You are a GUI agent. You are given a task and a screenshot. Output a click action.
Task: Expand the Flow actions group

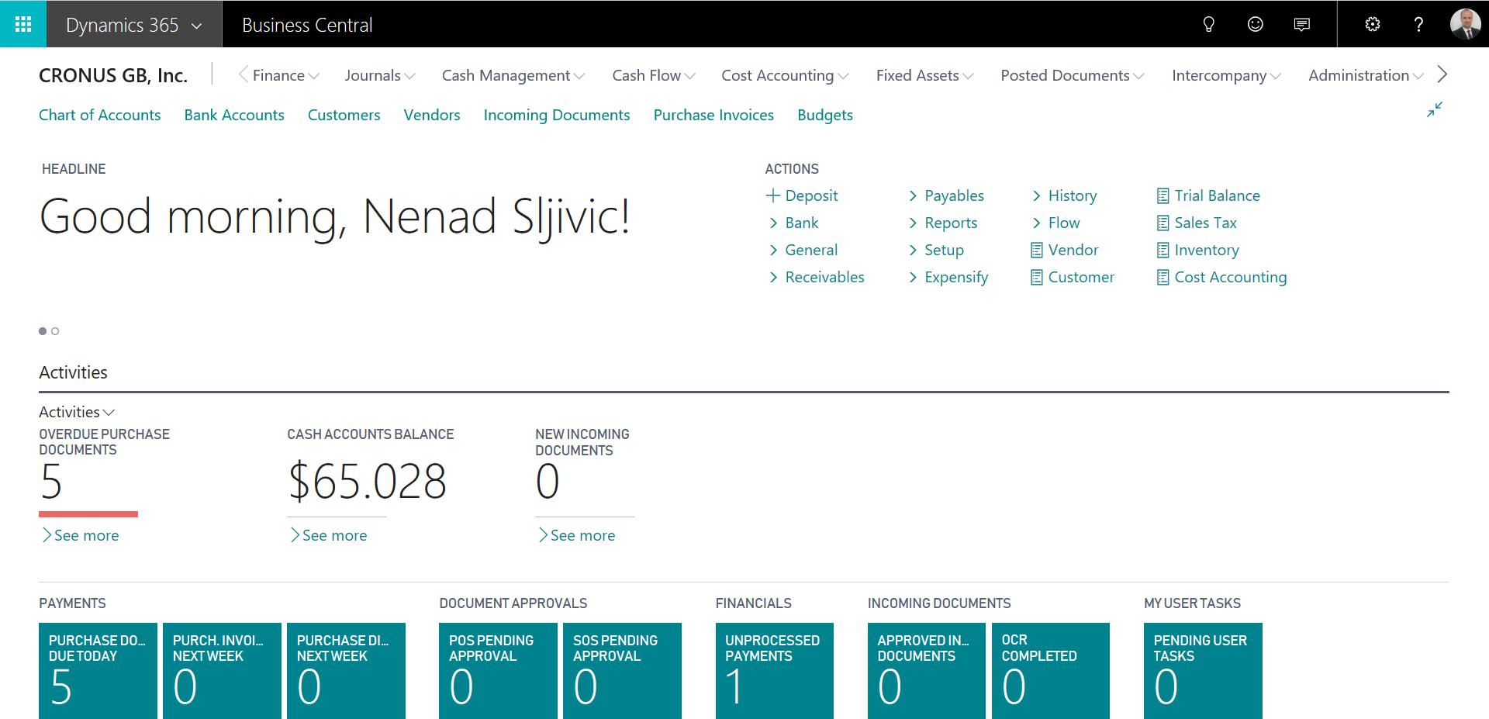(1055, 223)
